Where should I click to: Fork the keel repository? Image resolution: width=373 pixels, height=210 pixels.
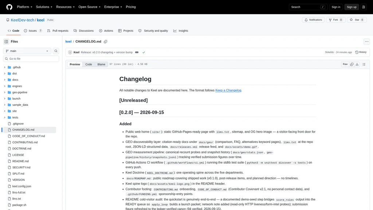(x=335, y=20)
